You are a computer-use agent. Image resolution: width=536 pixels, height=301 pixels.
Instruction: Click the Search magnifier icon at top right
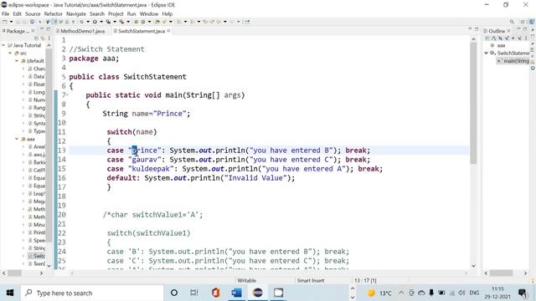click(x=512, y=22)
